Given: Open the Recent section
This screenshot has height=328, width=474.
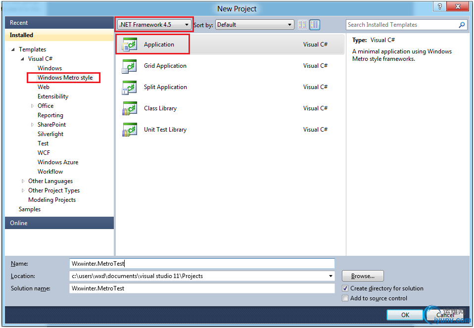Looking at the screenshot, I should pyautogui.click(x=59, y=23).
